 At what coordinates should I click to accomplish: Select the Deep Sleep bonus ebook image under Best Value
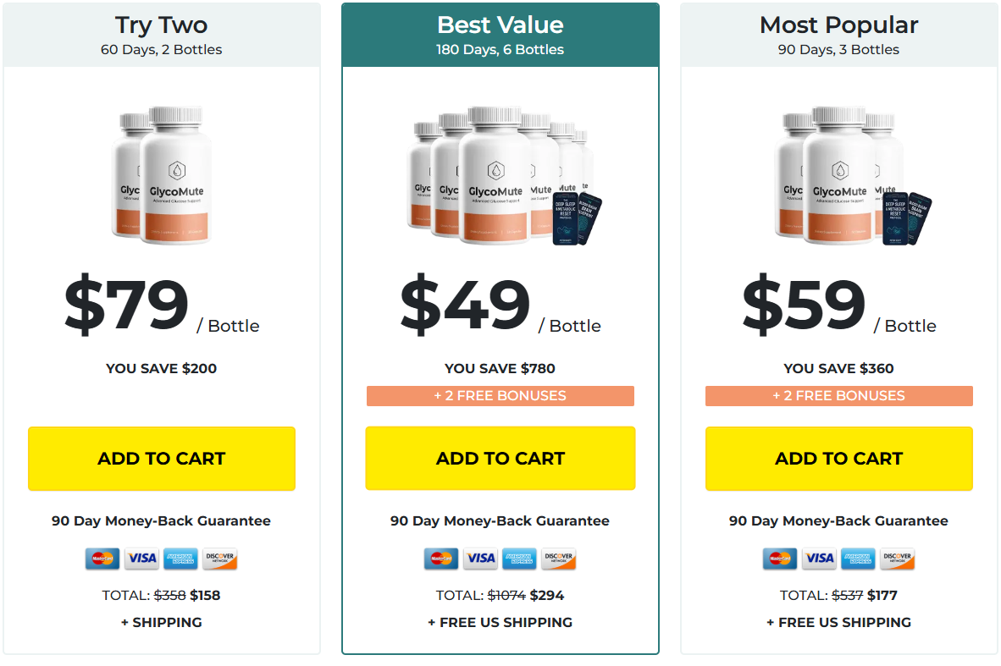(566, 218)
